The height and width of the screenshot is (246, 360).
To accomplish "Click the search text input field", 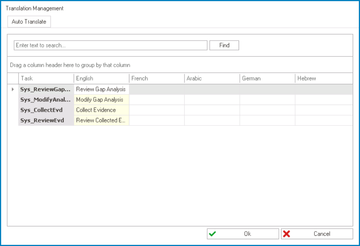I will pos(110,45).
